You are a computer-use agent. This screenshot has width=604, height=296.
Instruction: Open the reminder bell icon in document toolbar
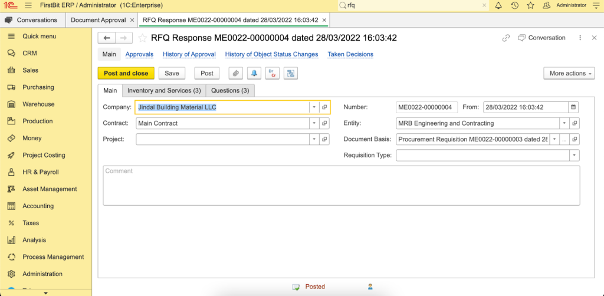(x=254, y=73)
